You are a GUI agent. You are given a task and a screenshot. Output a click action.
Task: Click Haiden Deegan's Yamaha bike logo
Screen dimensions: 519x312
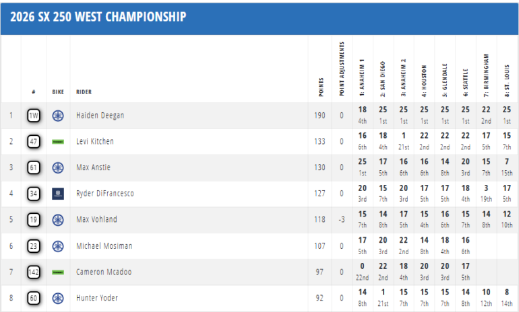[58, 115]
